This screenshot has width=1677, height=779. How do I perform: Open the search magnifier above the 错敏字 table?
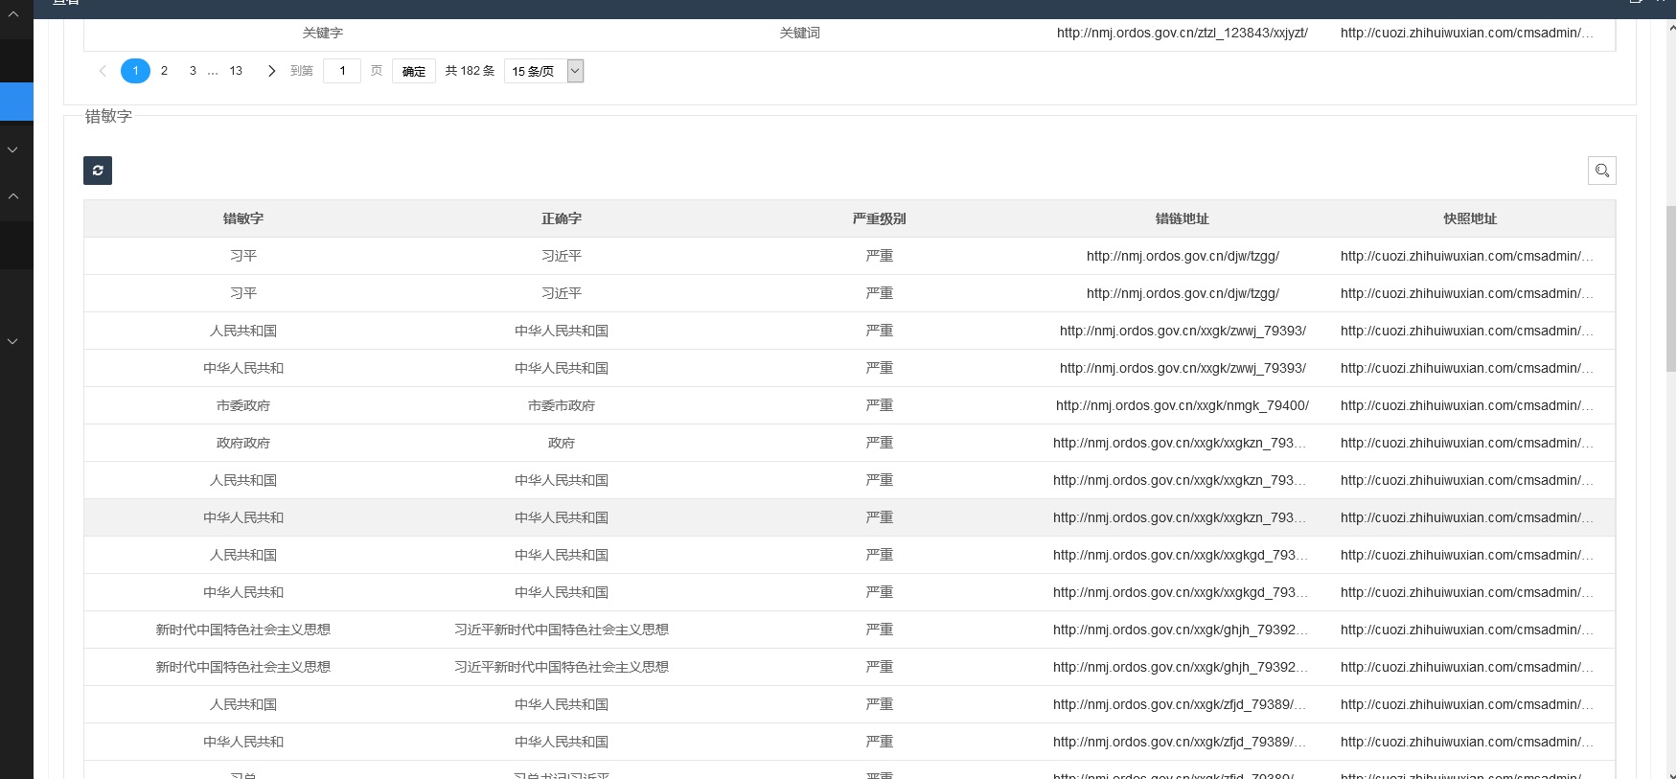coord(1601,171)
